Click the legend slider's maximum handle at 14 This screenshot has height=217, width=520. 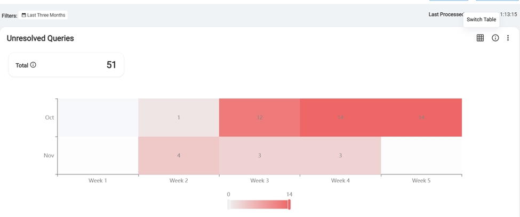point(289,205)
